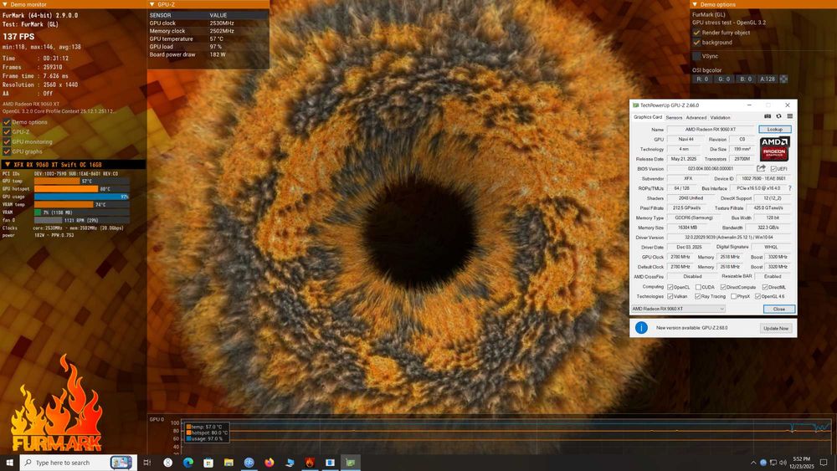Click the search highlights doodle in search box

point(121,463)
